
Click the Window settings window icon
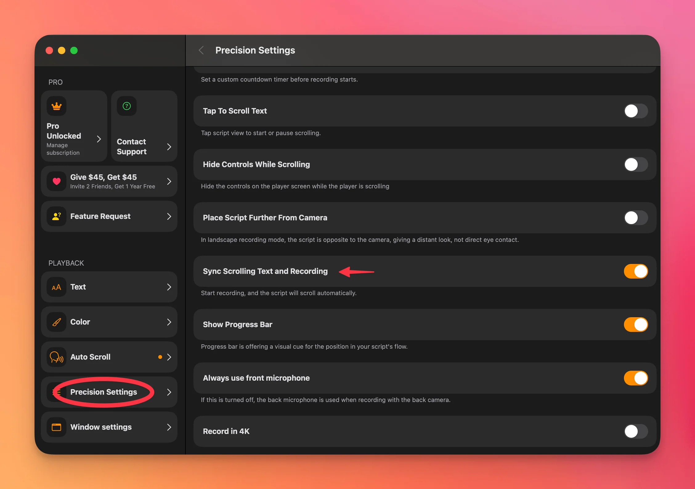(56, 427)
